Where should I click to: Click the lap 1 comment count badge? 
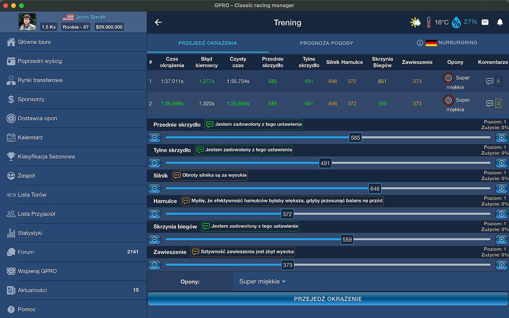click(x=498, y=81)
